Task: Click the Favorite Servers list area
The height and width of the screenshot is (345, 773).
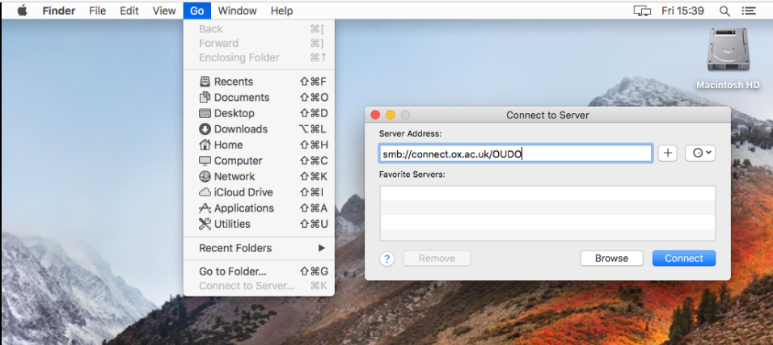Action: click(547, 213)
